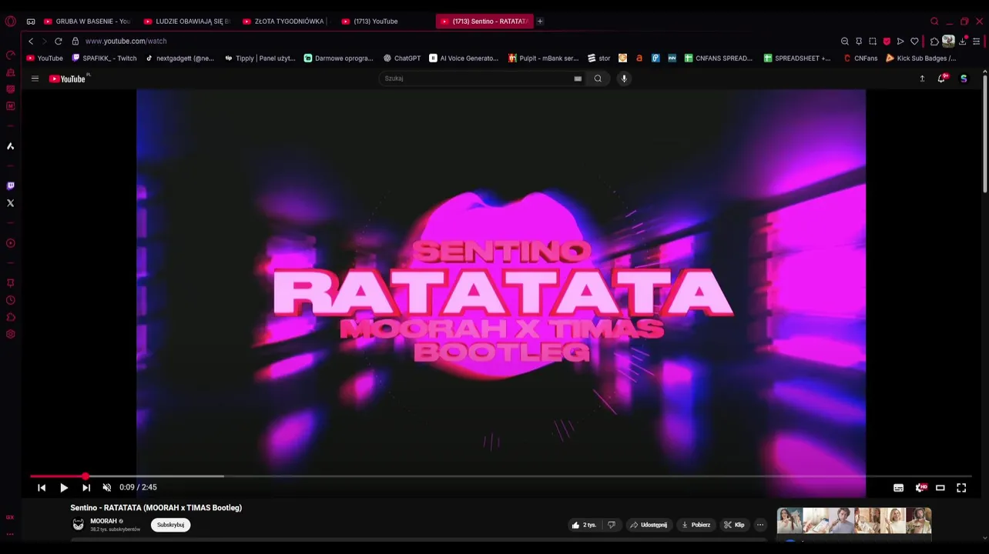
Task: Click the address bar URL youtube.com/watch
Action: pos(126,41)
